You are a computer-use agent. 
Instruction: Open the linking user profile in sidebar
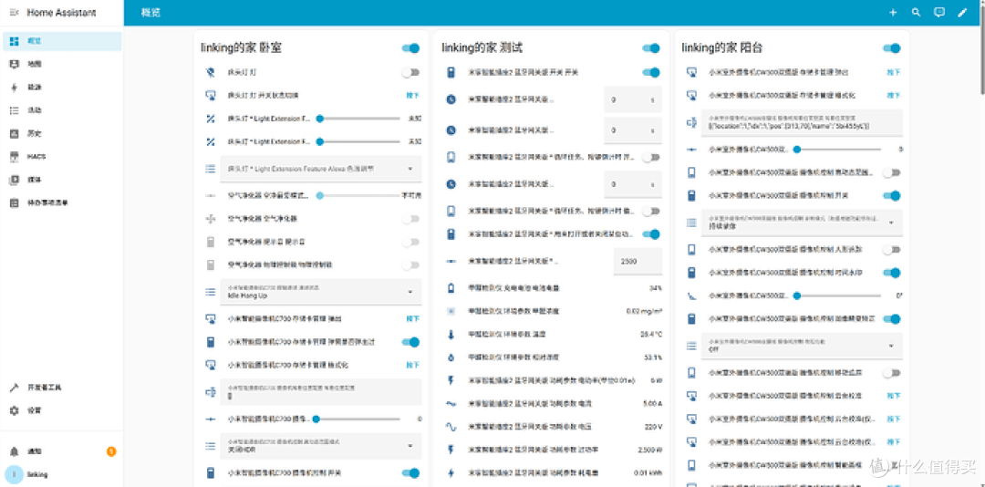[62, 474]
